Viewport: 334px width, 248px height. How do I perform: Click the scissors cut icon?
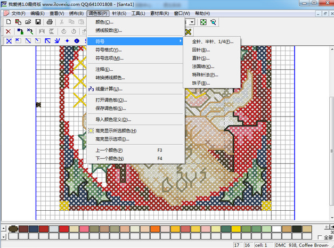(x=62, y=22)
